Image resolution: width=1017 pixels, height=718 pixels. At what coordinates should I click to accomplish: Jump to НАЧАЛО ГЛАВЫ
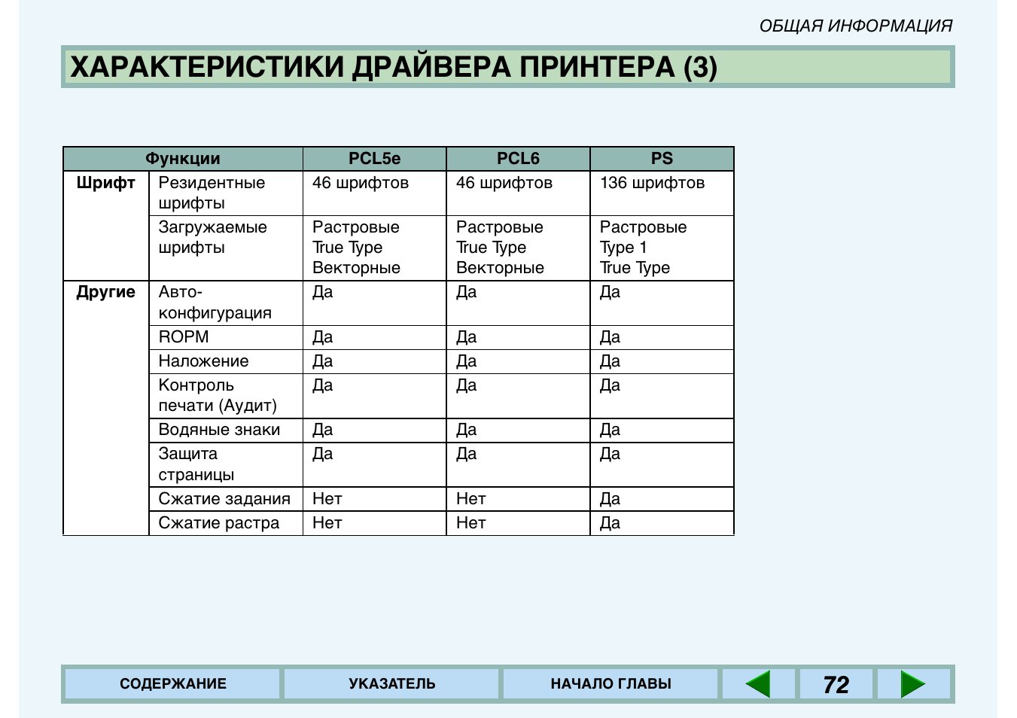click(x=611, y=684)
